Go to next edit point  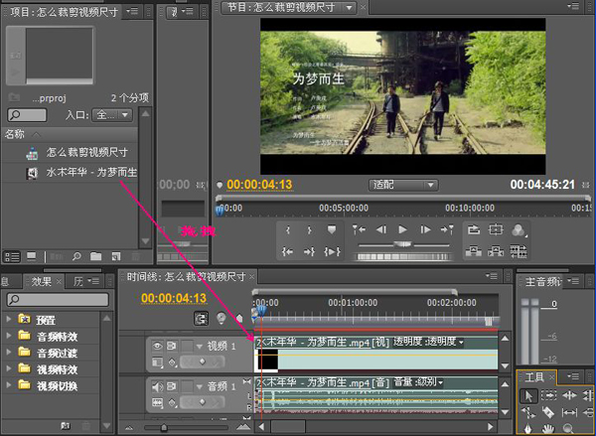click(447, 229)
